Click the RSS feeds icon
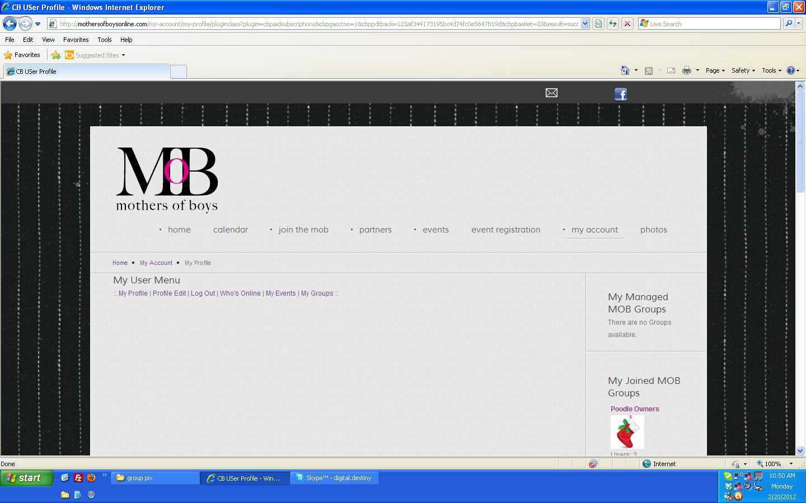Screen dimensions: 806x503 [x=649, y=70]
